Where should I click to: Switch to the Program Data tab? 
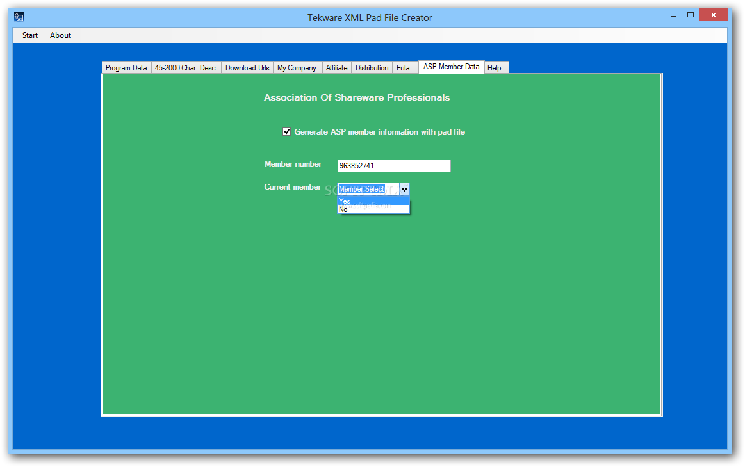click(126, 68)
